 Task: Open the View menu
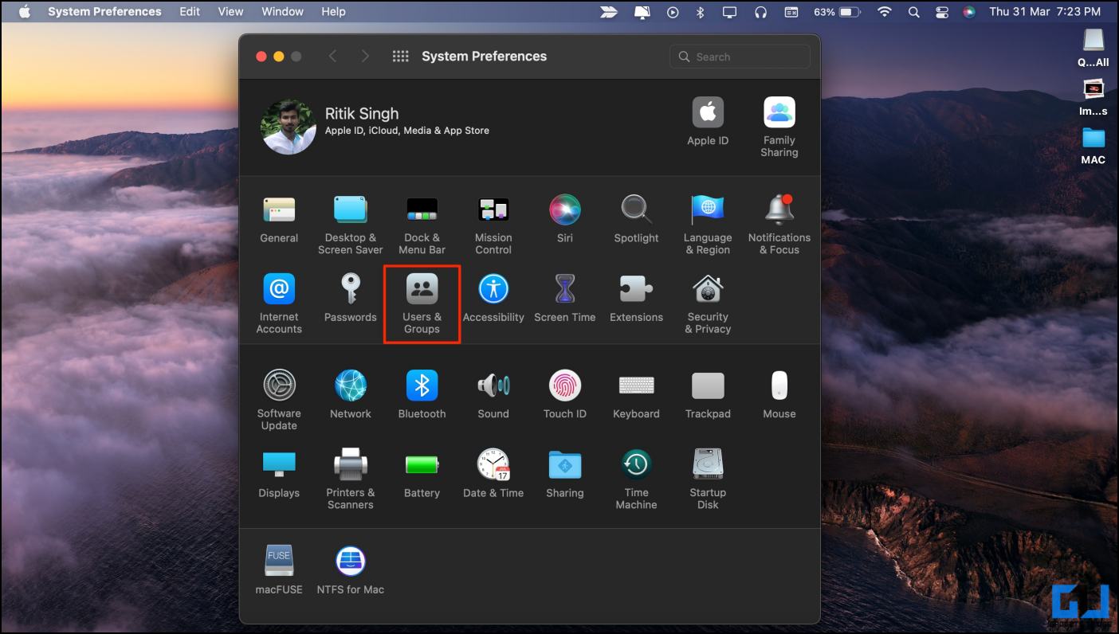coord(230,11)
